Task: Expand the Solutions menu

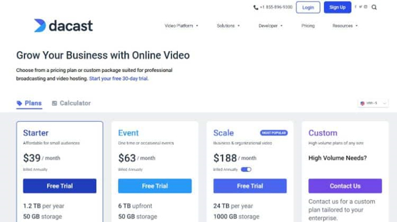Action: click(228, 26)
